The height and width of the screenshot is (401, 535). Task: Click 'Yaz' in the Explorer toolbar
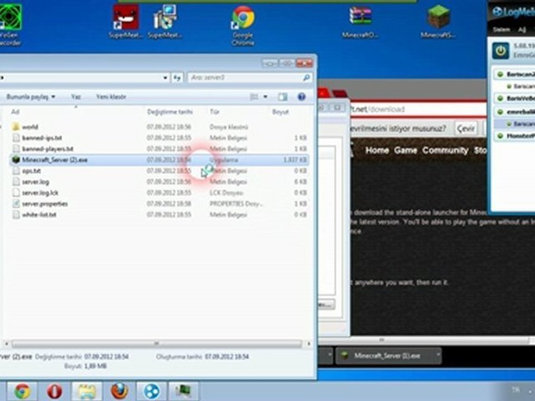coord(76,97)
